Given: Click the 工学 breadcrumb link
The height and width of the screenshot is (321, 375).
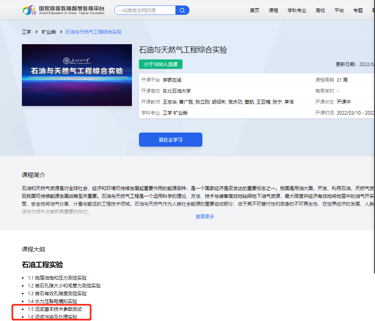Looking at the screenshot, I should click(26, 32).
